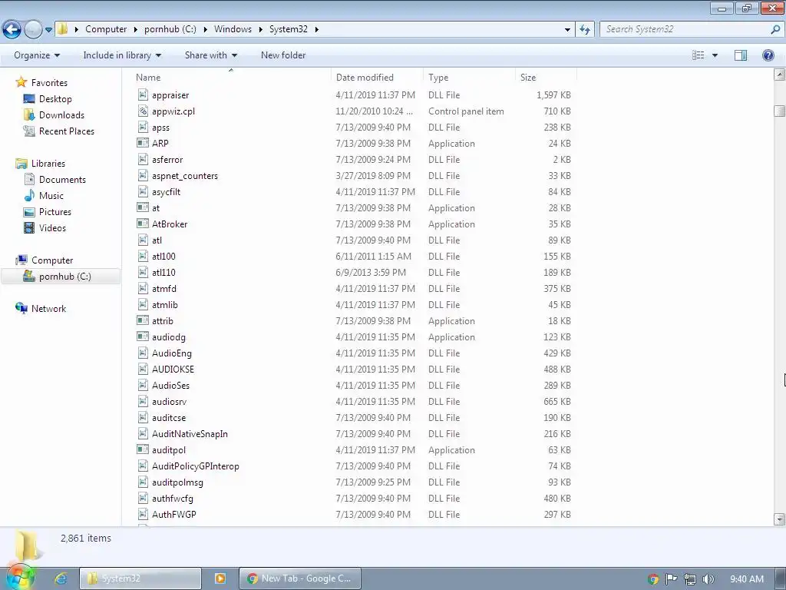The image size is (786, 590).
Task: Open the Windows Start orb
Action: click(x=19, y=578)
